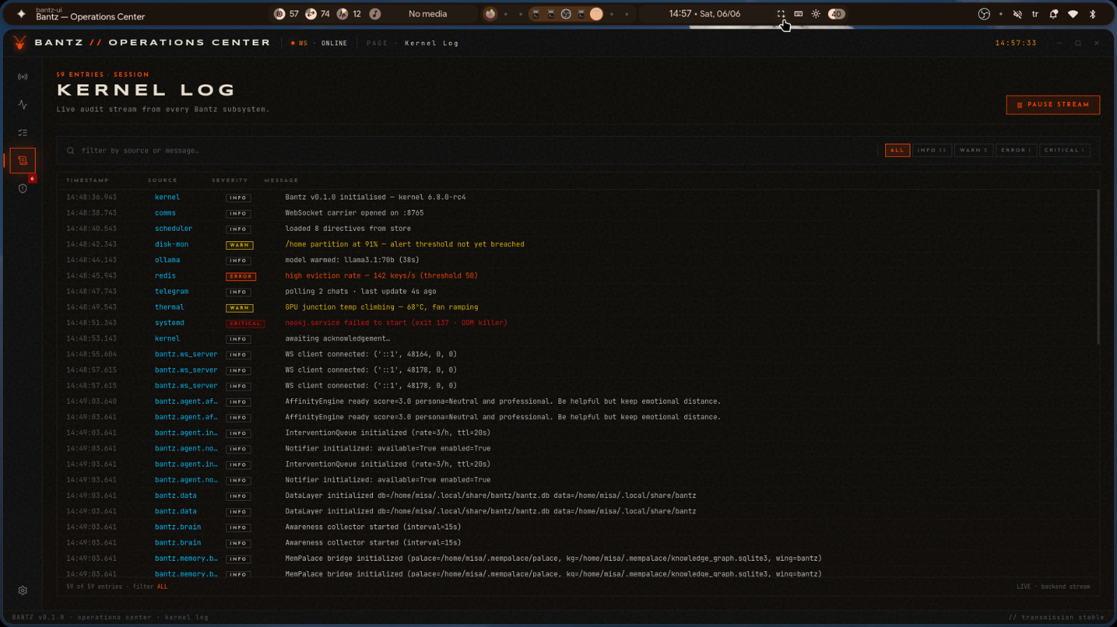This screenshot has height=627, width=1117.
Task: Click the CPU usage indicator 57
Action: pyautogui.click(x=286, y=14)
